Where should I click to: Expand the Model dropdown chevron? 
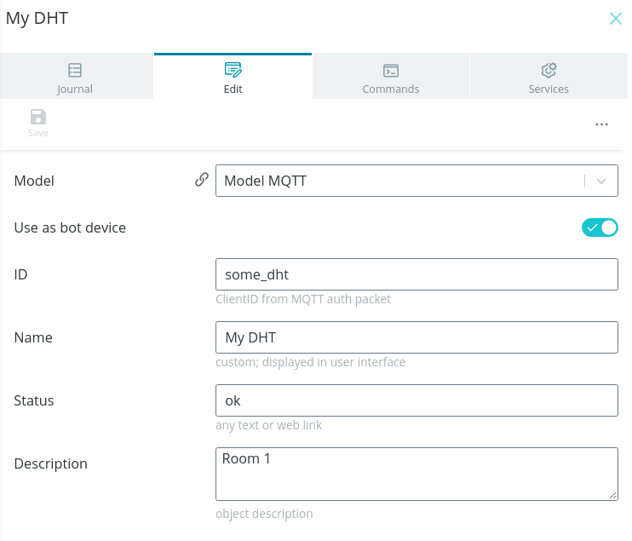point(601,181)
